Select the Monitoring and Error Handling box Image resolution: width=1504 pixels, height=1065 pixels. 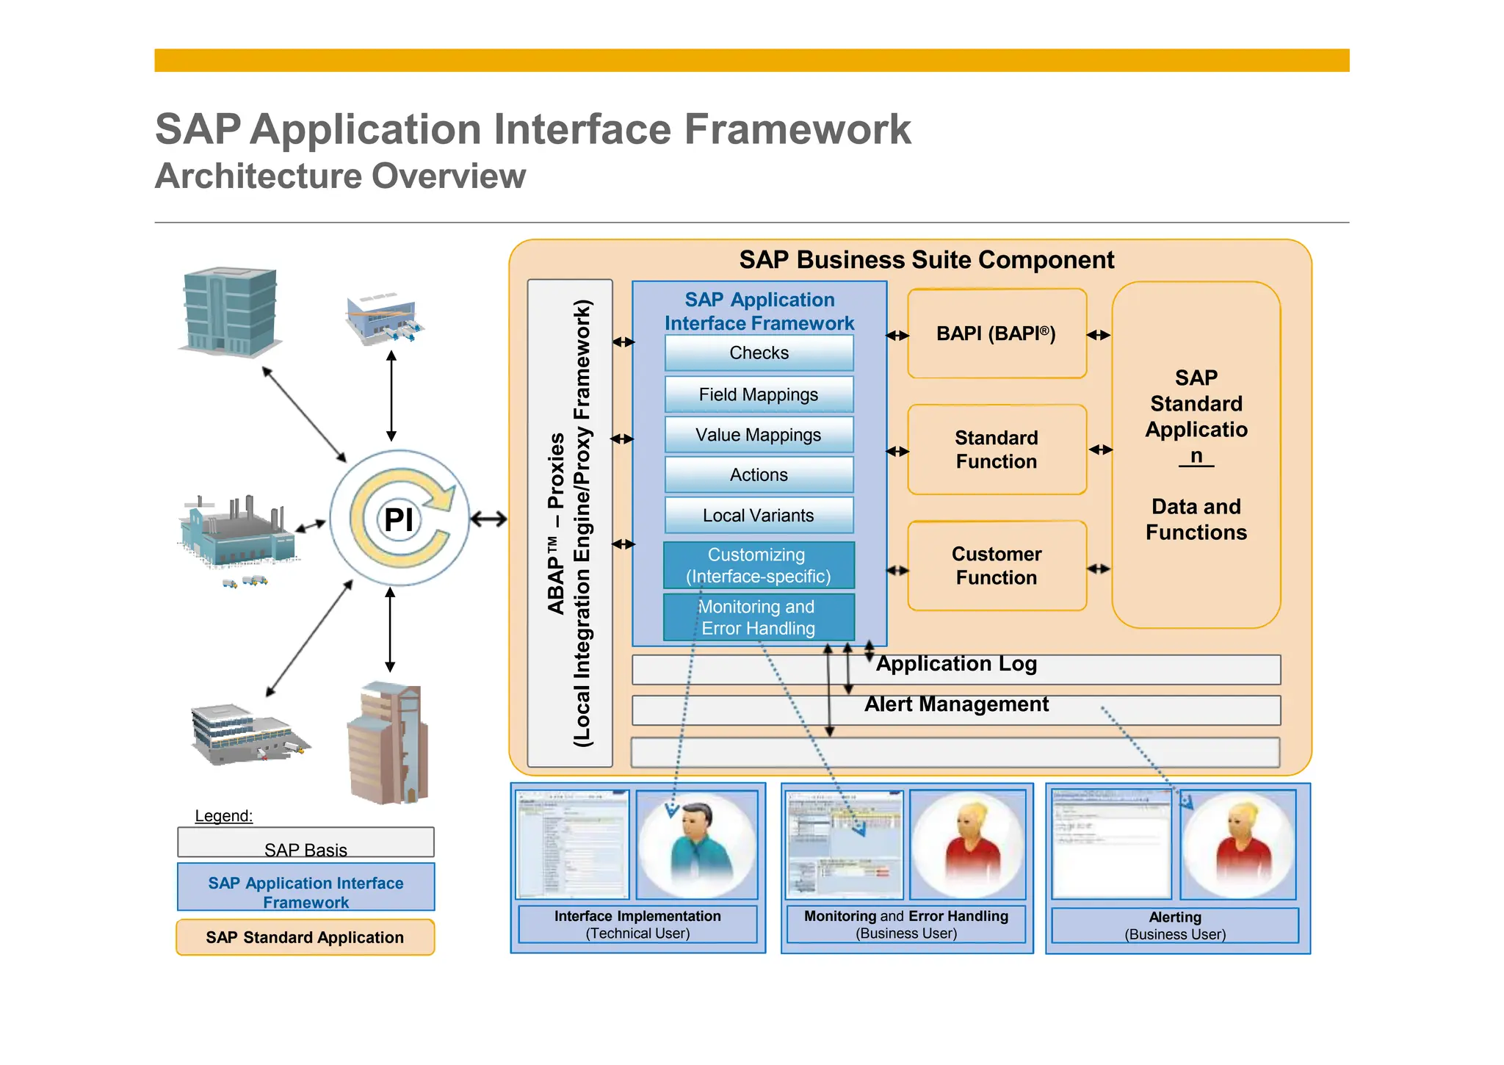[759, 617]
